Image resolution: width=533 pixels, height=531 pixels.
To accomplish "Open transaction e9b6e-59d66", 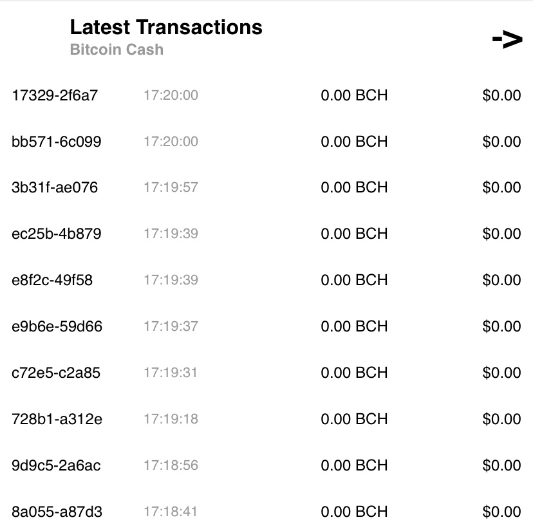I will pos(57,326).
